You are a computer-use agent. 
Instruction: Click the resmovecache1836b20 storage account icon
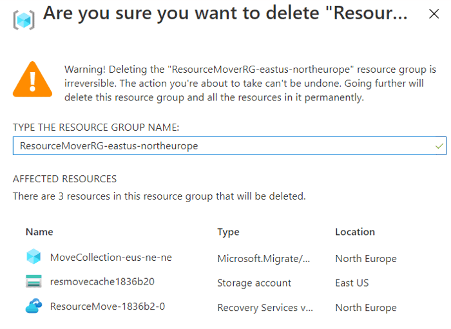(34, 281)
